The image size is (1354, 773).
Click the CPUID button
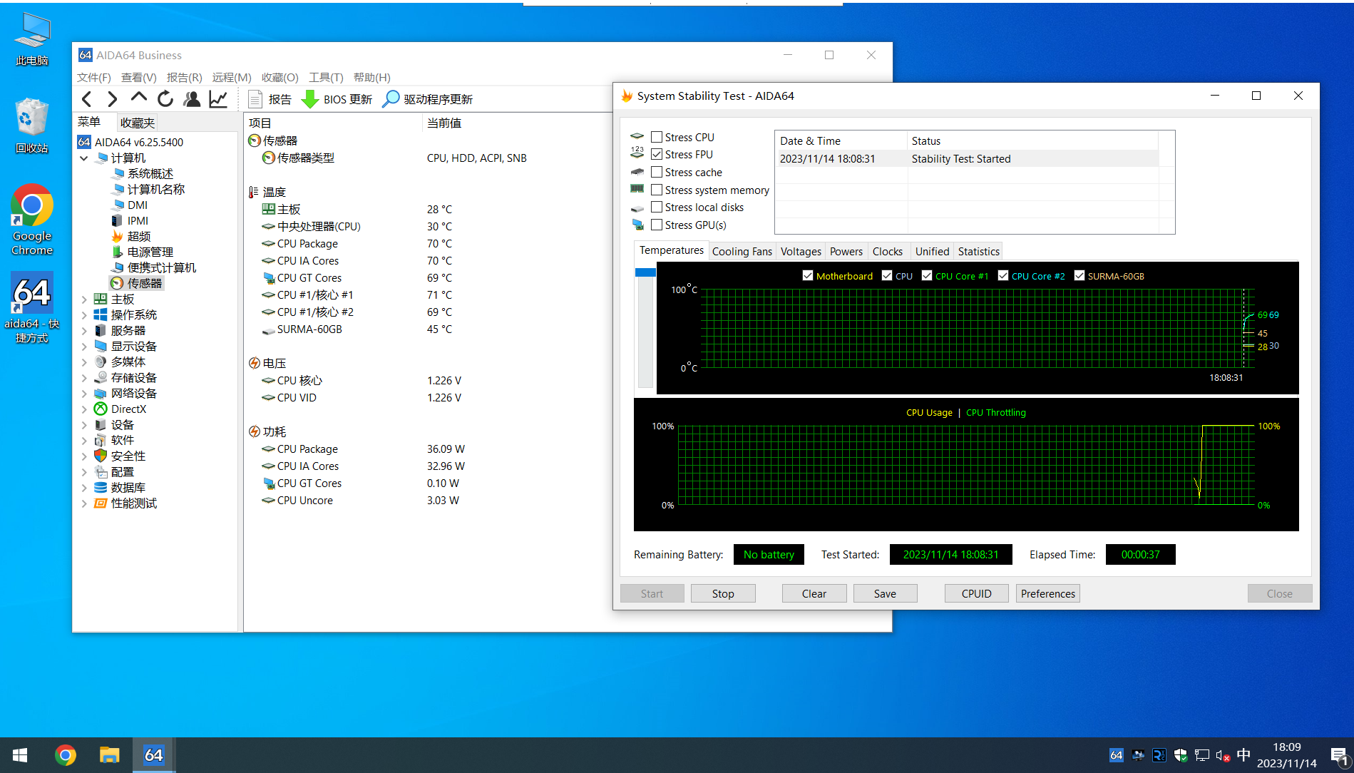(x=977, y=593)
